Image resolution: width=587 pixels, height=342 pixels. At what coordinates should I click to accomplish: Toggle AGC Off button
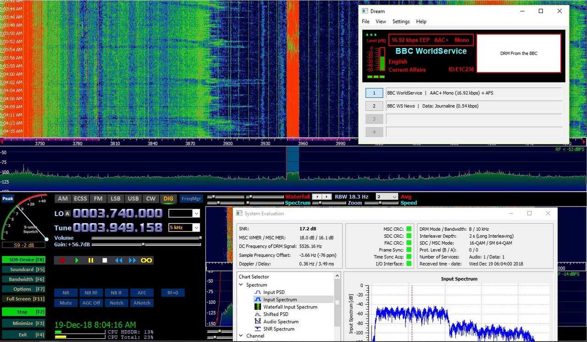tap(91, 303)
